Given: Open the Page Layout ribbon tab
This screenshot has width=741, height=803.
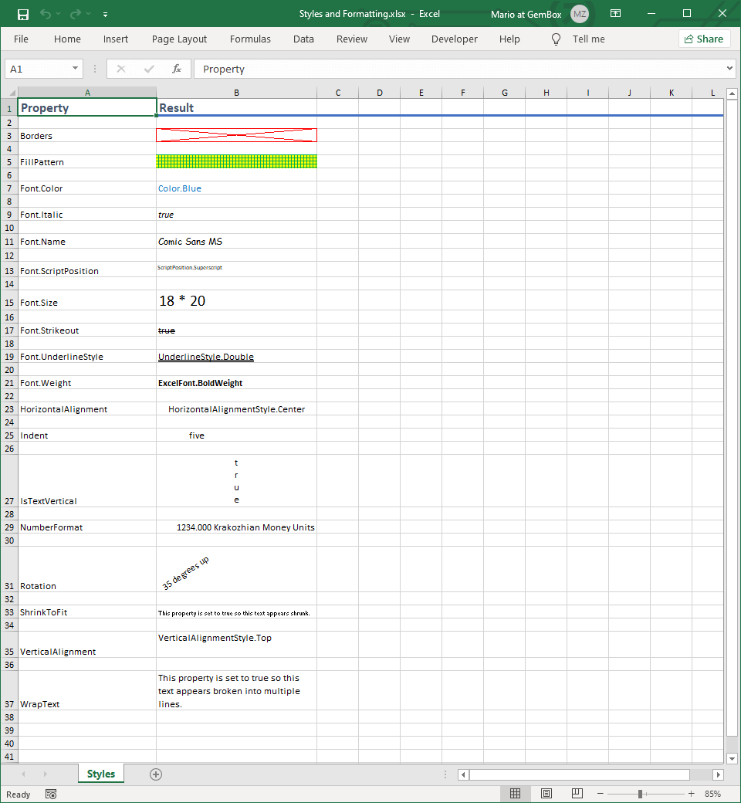Looking at the screenshot, I should 179,39.
